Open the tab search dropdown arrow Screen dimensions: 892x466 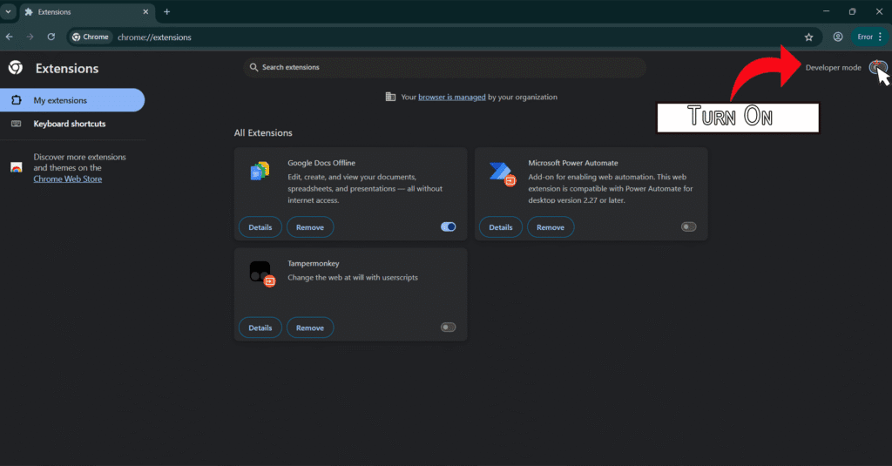pos(8,11)
